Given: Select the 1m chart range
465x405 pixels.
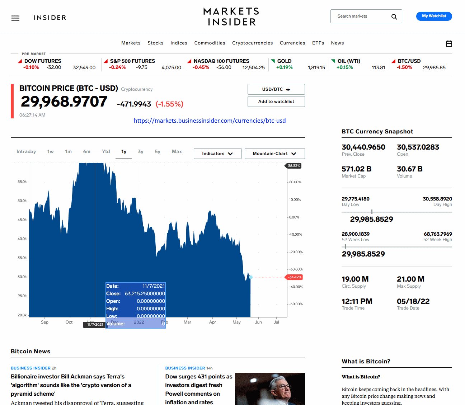Looking at the screenshot, I should [x=69, y=152].
